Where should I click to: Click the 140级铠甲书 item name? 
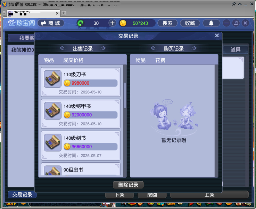coord(77,106)
